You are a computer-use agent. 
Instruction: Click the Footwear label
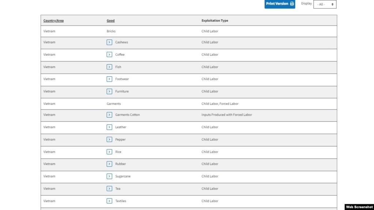pos(122,79)
